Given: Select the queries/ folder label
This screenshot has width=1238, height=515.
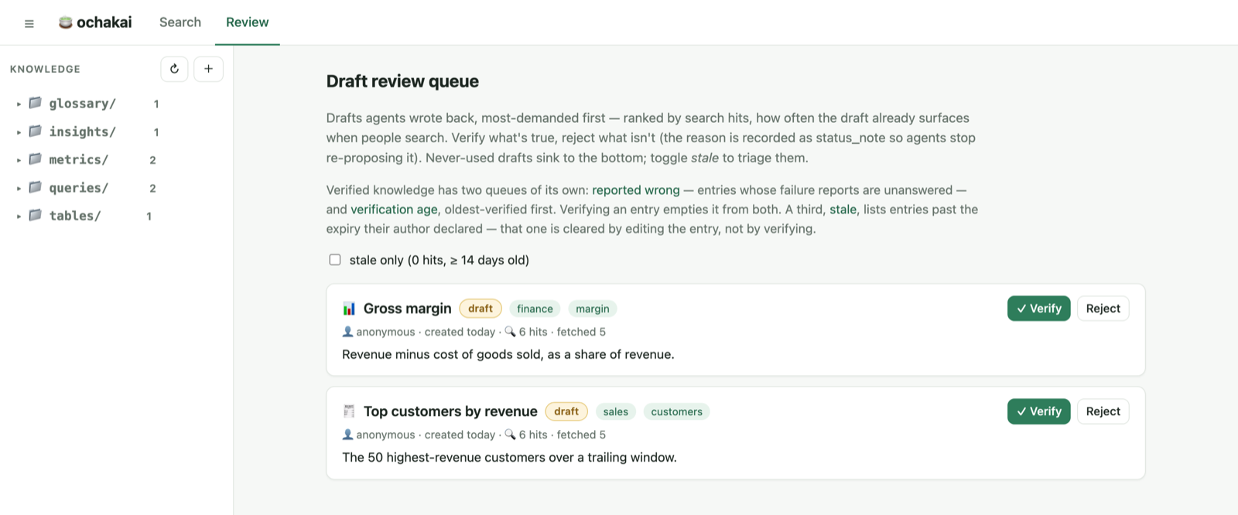Looking at the screenshot, I should point(79,188).
